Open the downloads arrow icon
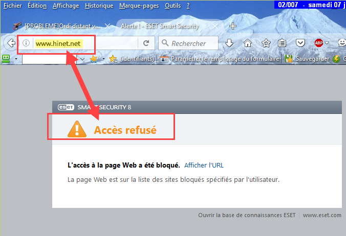The image size is (346, 236). point(229,43)
